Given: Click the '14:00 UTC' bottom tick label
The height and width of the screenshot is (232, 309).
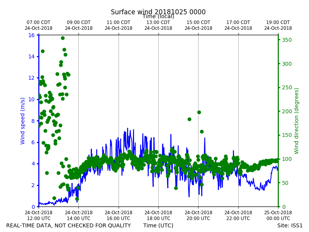Looking at the screenshot, I should click(x=79, y=218).
